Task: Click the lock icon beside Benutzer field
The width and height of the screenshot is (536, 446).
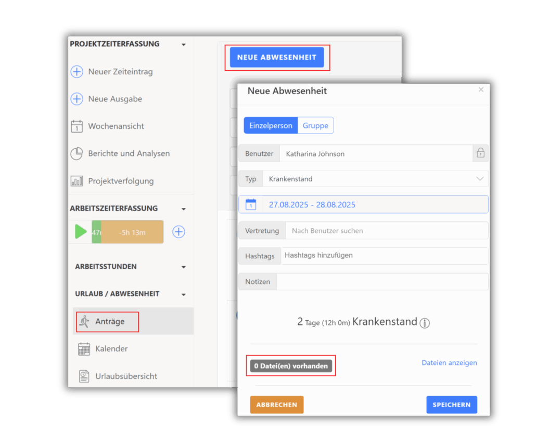Action: [480, 153]
